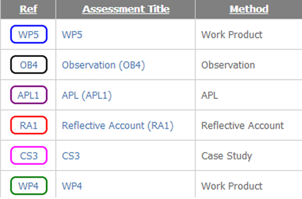The height and width of the screenshot is (199, 302).
Task: Click the Work Product method cell for WP5
Action: pyautogui.click(x=232, y=35)
